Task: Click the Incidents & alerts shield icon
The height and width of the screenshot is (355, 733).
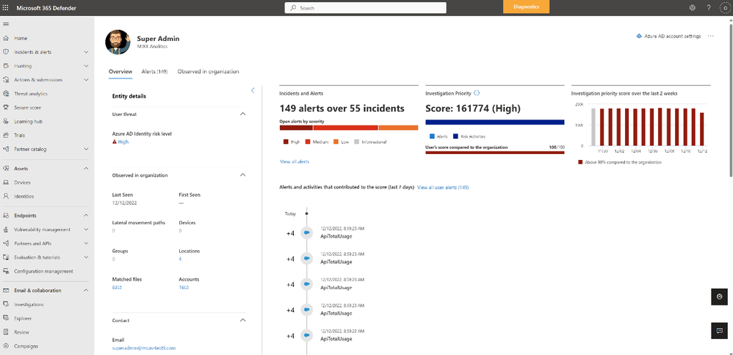Action: click(6, 52)
